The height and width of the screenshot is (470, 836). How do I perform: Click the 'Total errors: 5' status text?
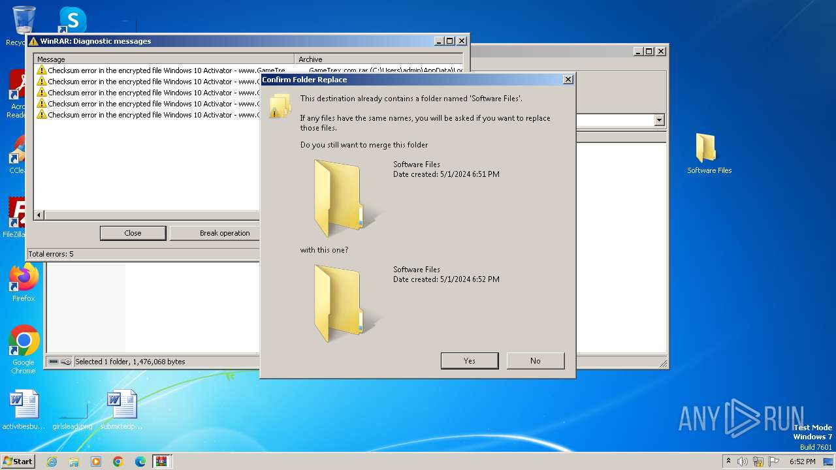pyautogui.click(x=51, y=254)
